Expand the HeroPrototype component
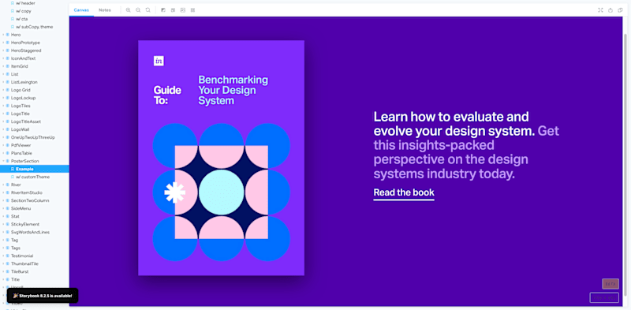Viewport: 631px width, 310px height. [3, 43]
